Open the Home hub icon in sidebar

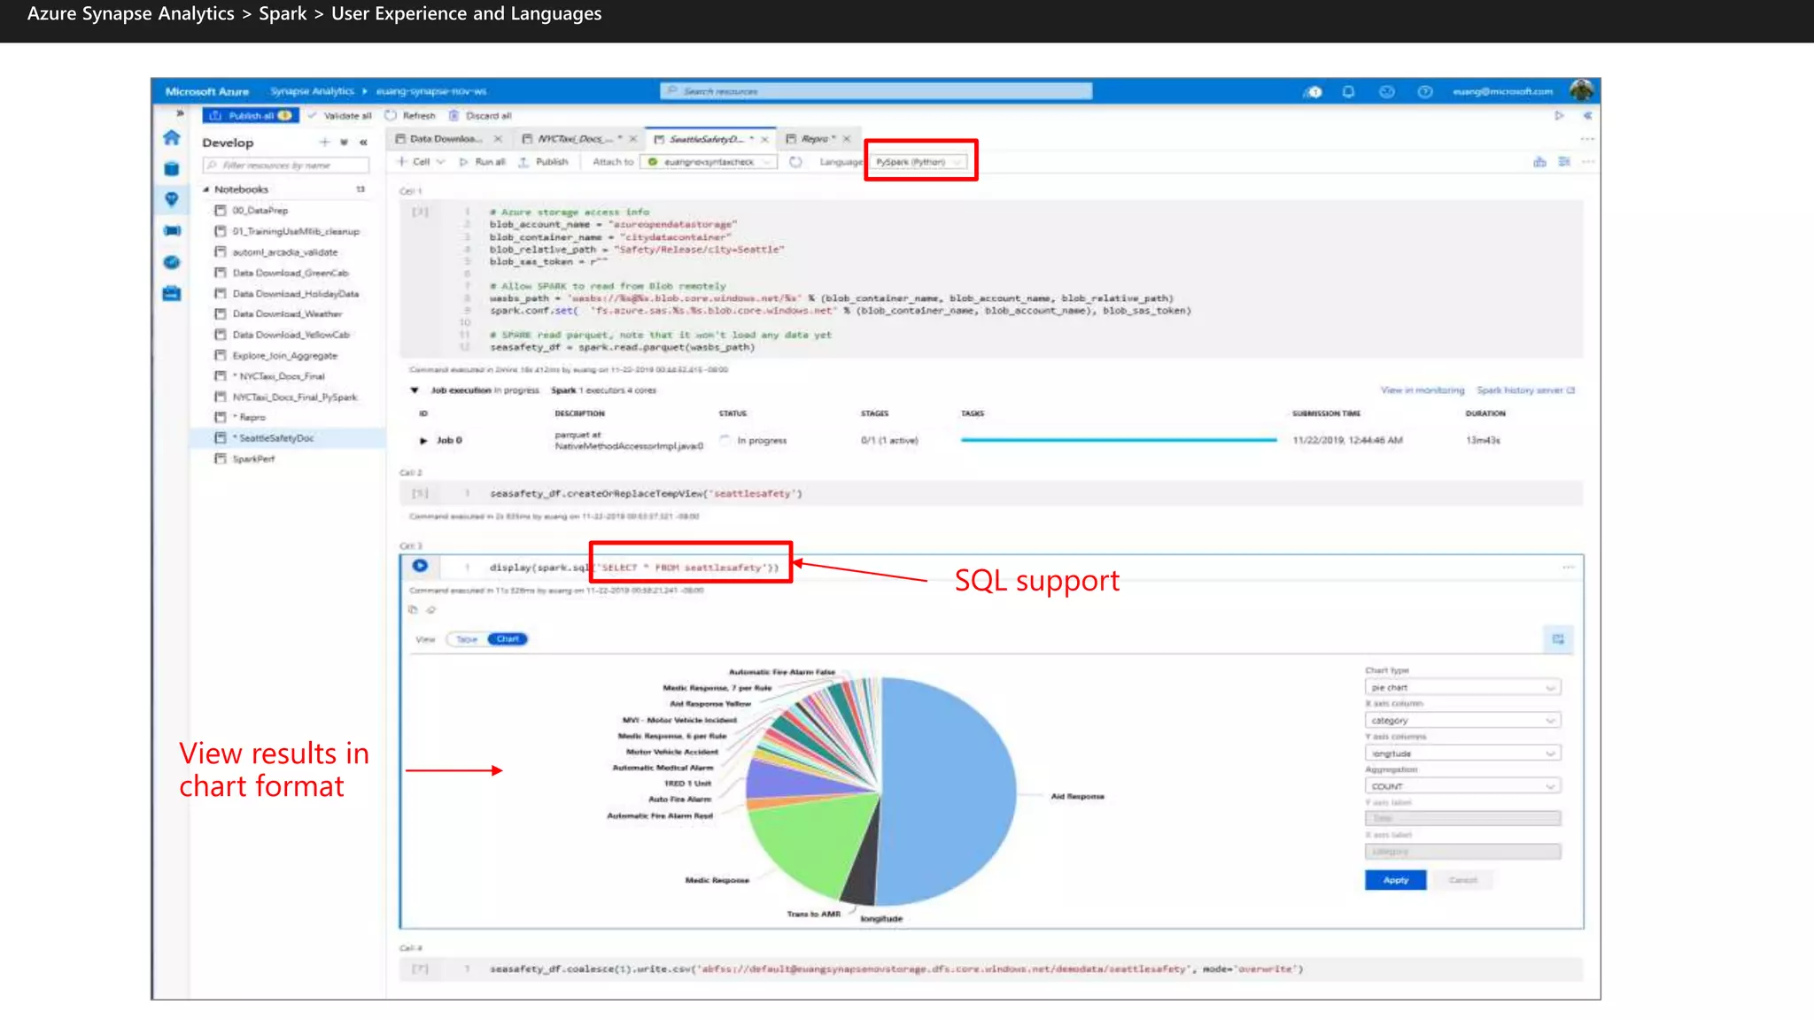172,137
